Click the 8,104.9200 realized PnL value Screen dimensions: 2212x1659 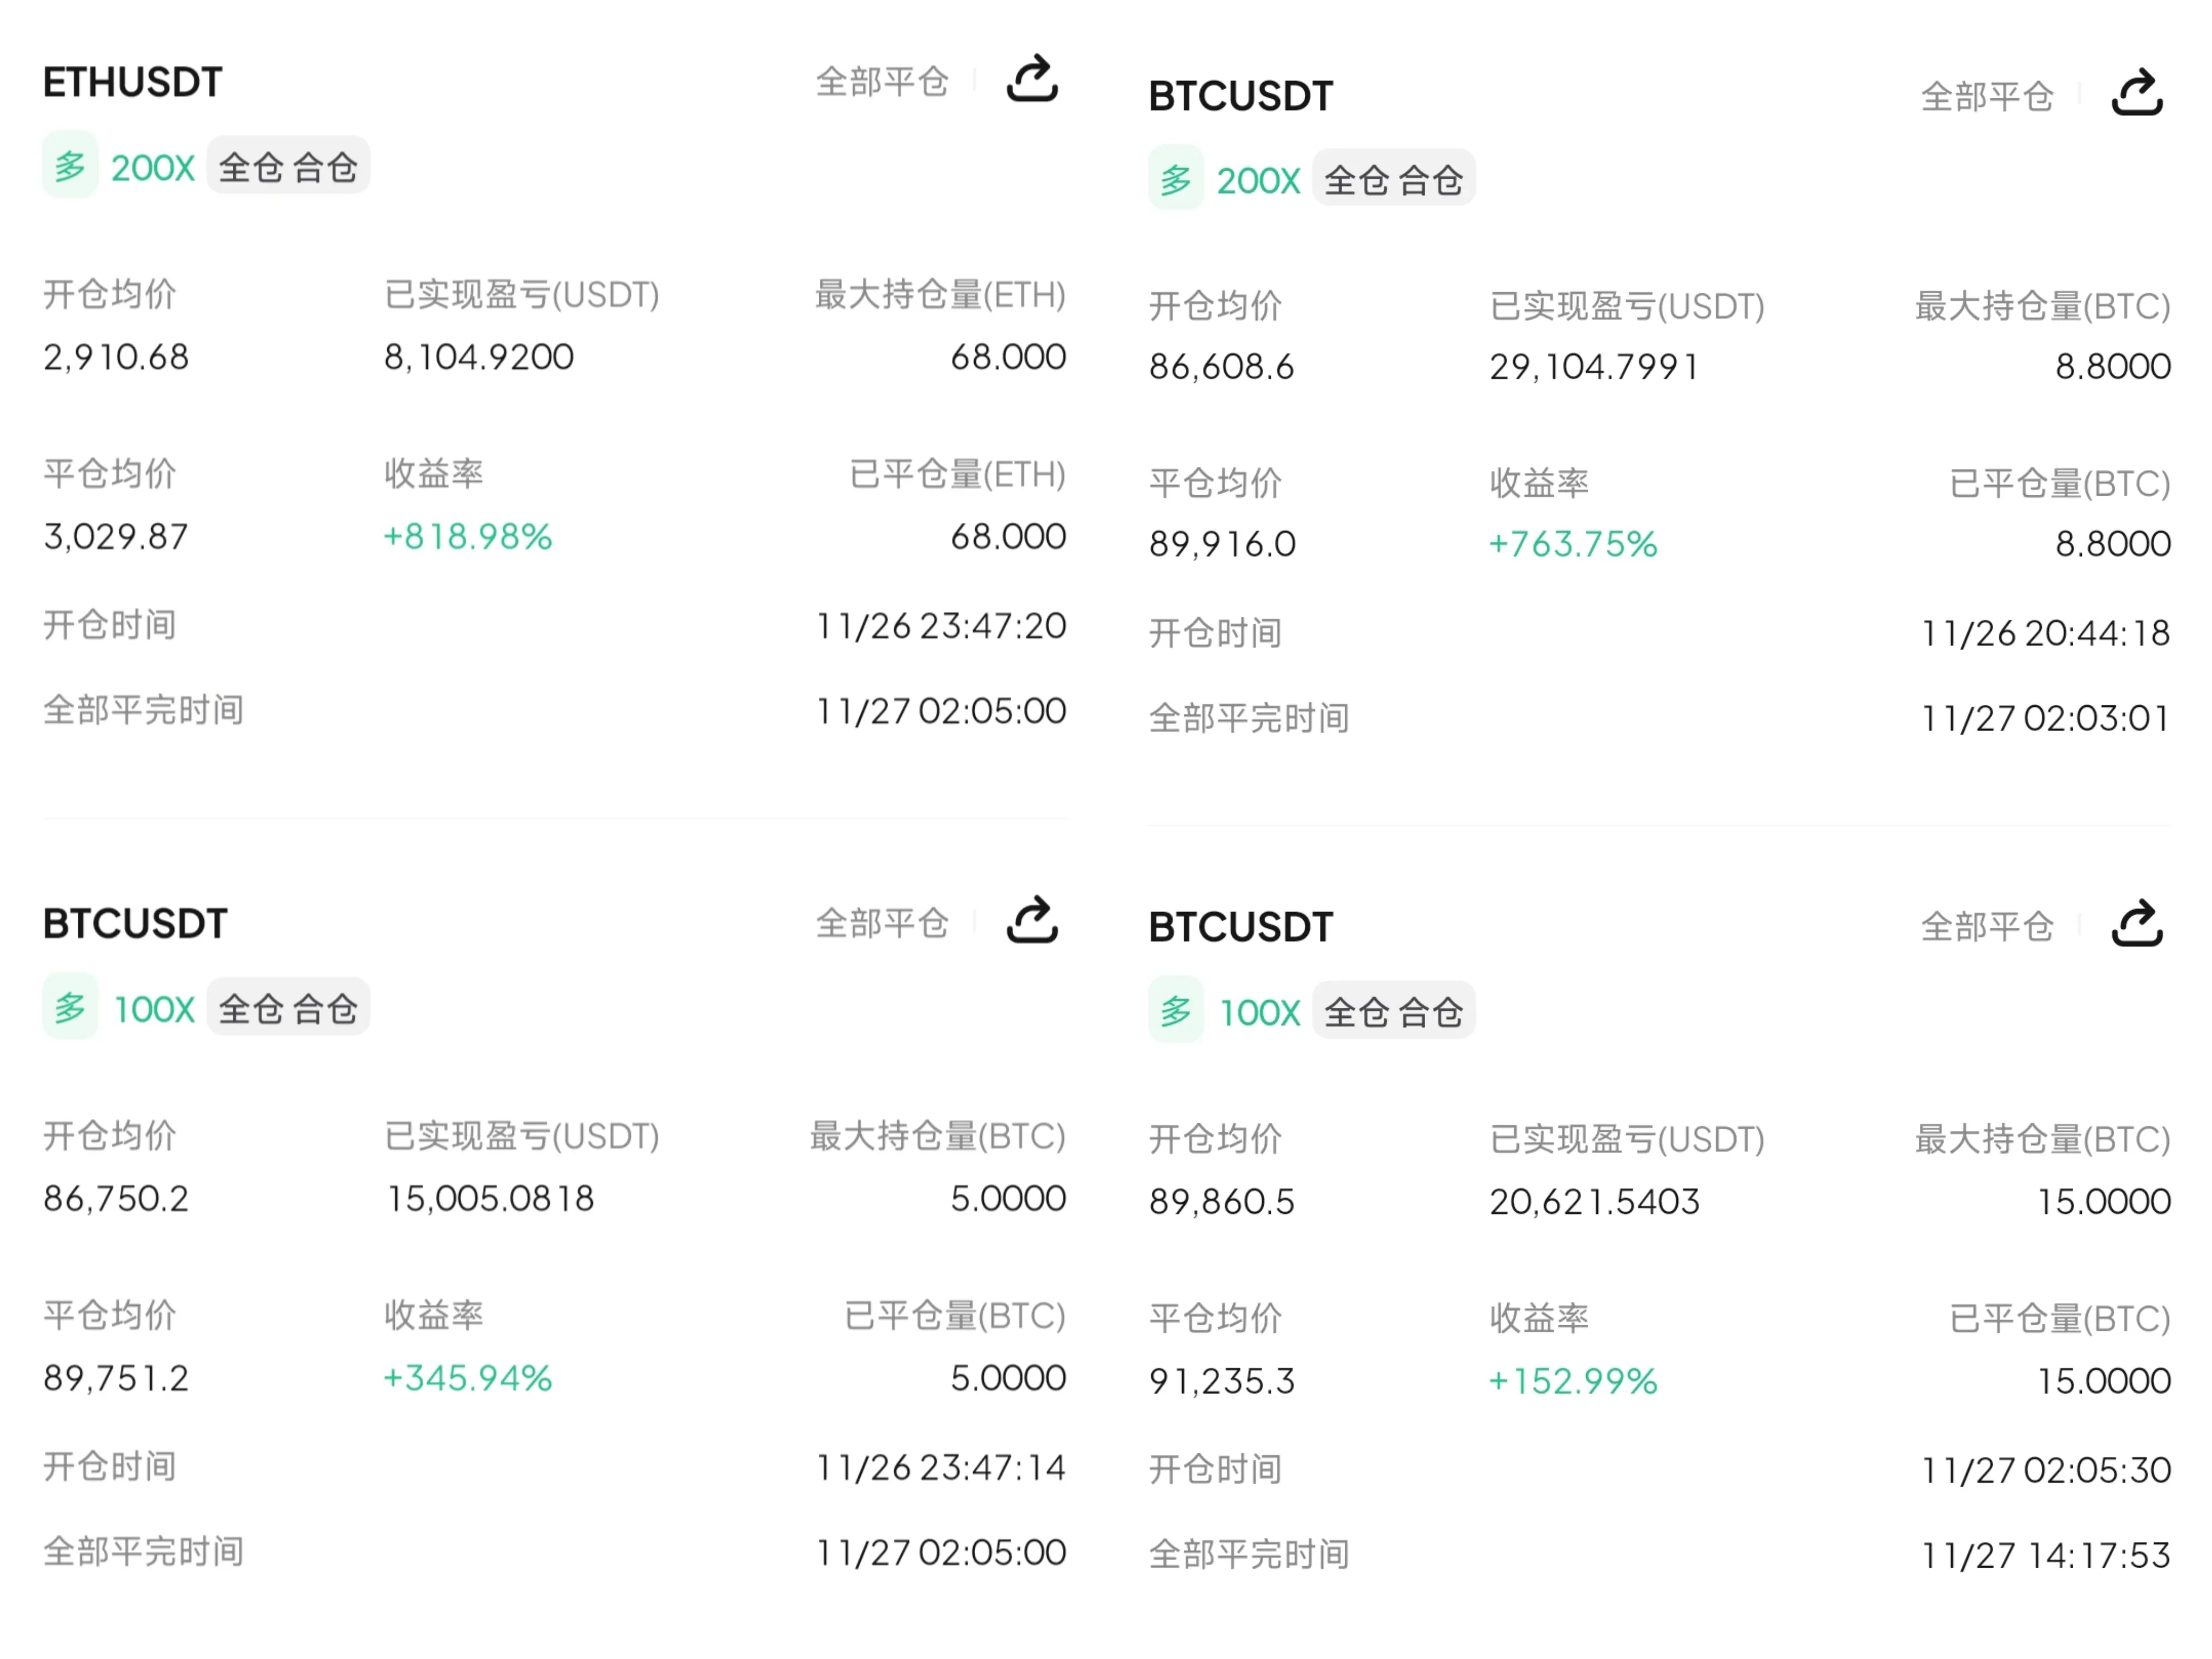[x=478, y=357]
